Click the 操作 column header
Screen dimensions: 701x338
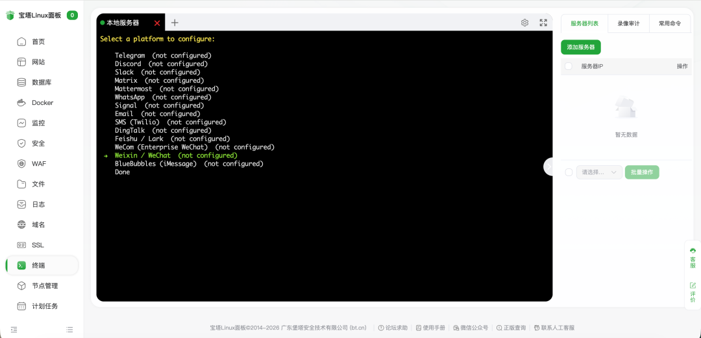click(682, 66)
